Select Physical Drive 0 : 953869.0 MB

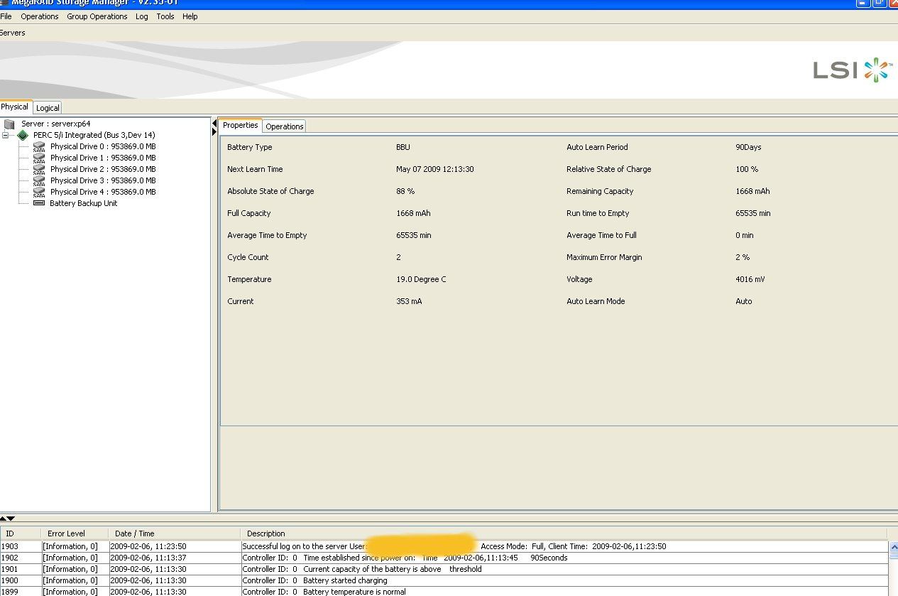pos(103,146)
